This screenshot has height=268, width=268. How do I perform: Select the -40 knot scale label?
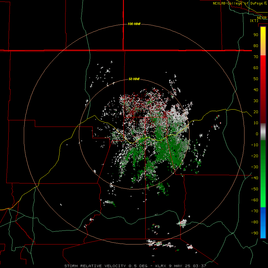coord(255,178)
